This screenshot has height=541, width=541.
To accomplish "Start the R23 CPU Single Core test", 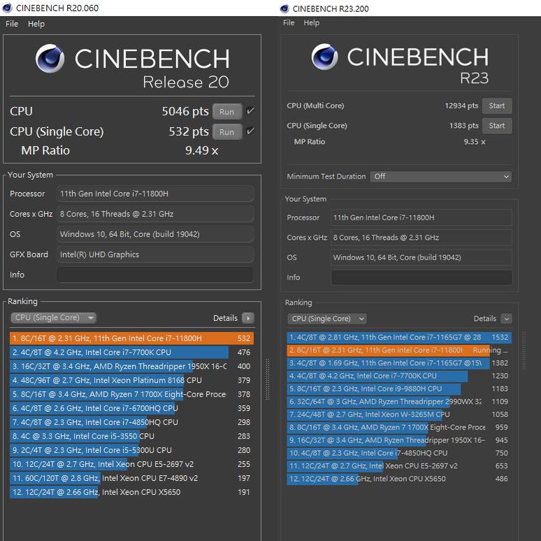I will pos(497,126).
